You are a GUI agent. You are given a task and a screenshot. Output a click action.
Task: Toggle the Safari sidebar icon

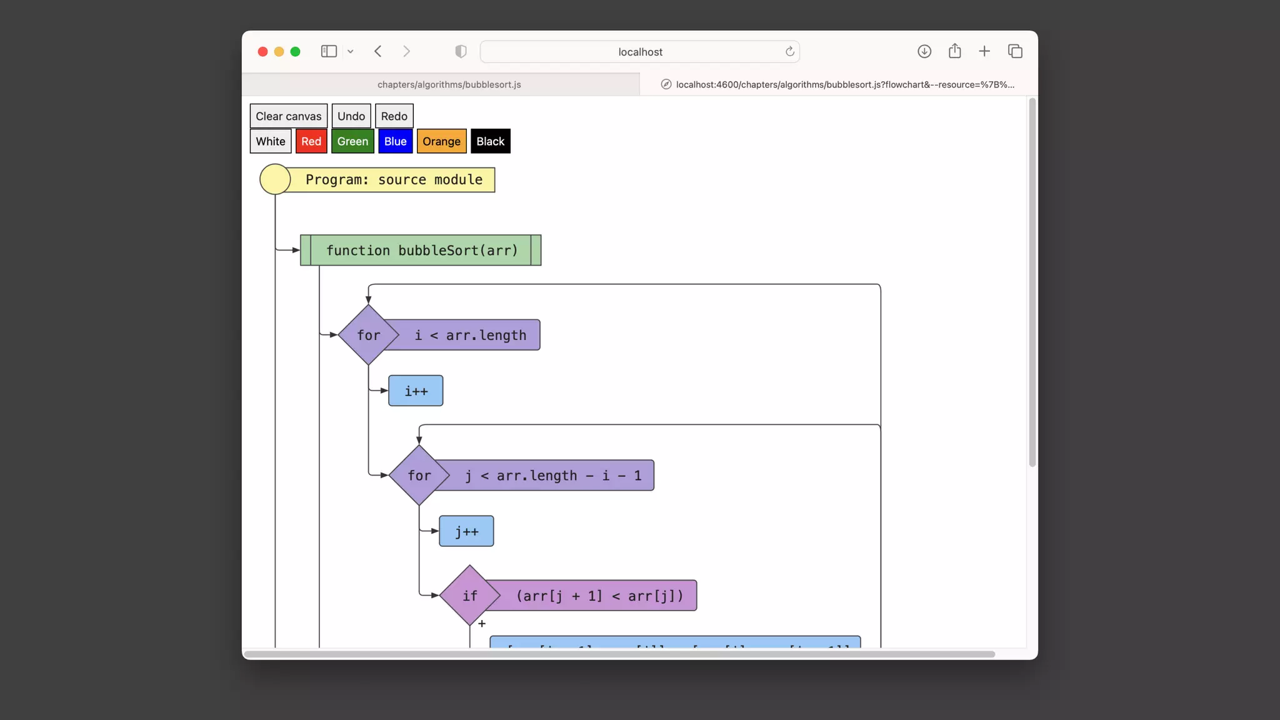[329, 51]
